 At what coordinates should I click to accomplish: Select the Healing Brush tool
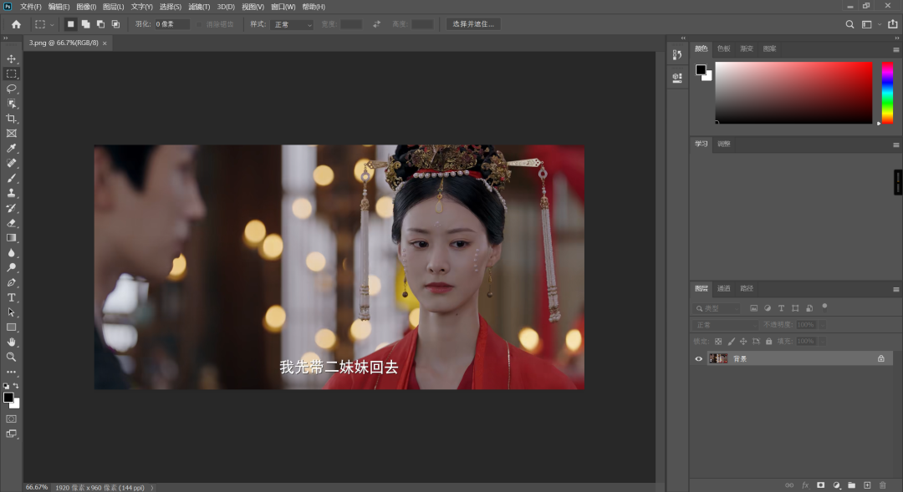(x=11, y=164)
